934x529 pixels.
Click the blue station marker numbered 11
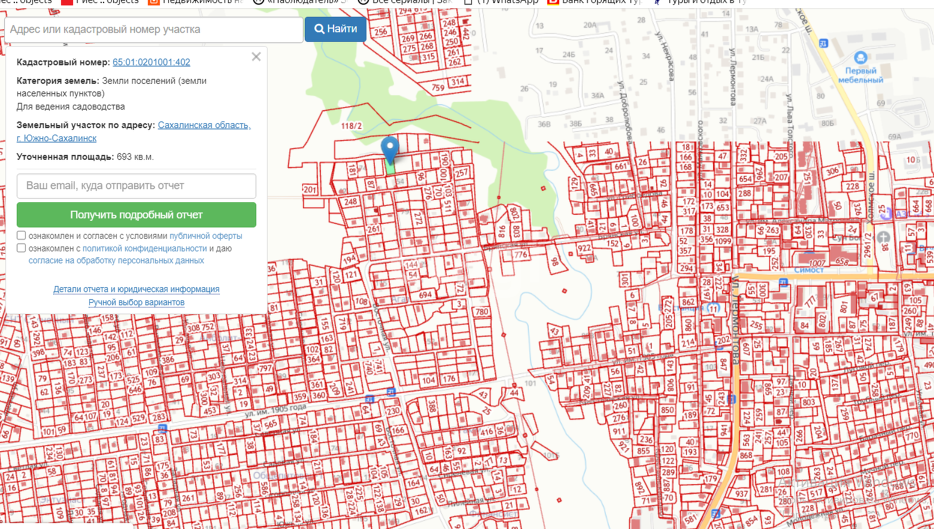pyautogui.click(x=712, y=308)
